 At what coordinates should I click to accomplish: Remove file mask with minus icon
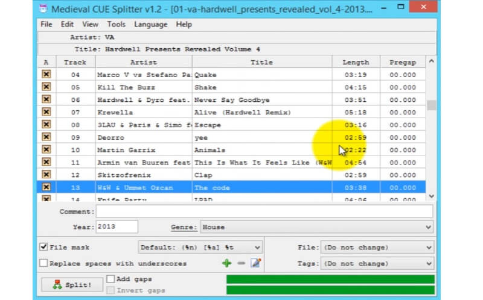(x=241, y=263)
